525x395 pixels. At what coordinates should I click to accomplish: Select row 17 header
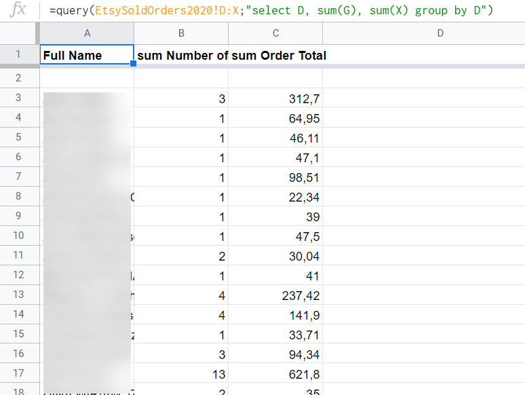18,373
